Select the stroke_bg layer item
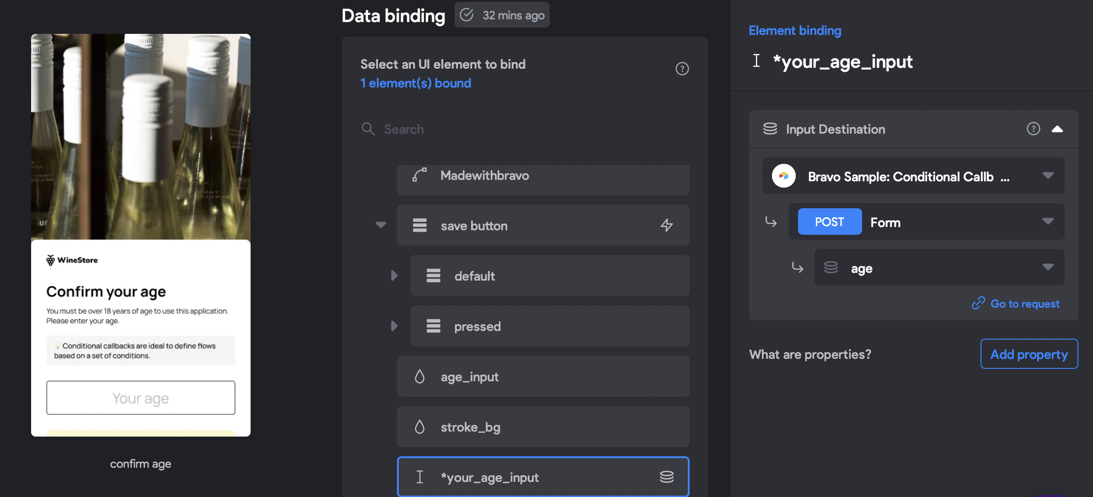The image size is (1093, 497). coord(543,427)
